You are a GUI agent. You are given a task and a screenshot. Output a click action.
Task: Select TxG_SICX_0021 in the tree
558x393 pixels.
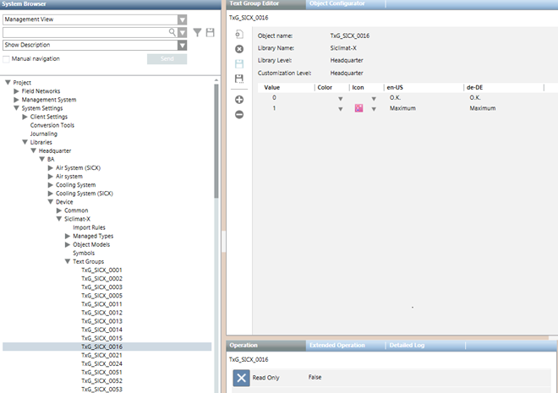pos(101,355)
